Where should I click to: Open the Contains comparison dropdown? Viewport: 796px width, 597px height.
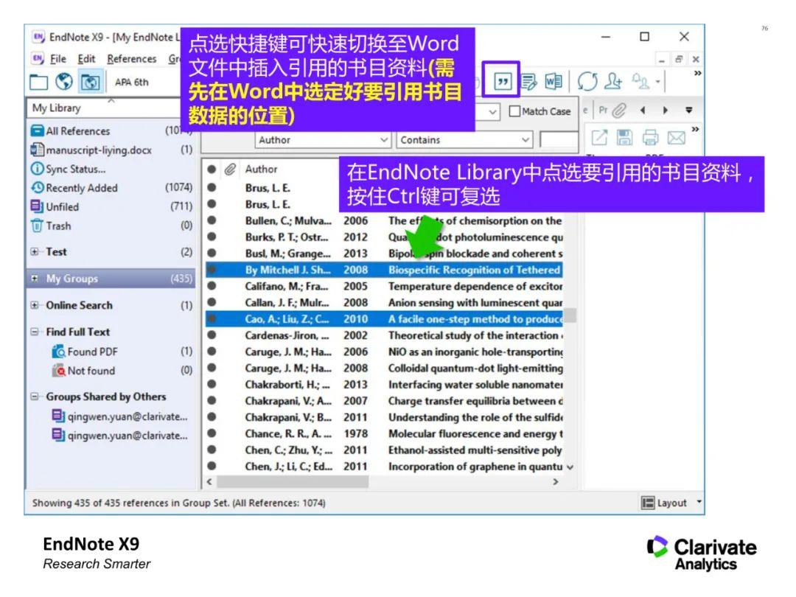click(464, 139)
